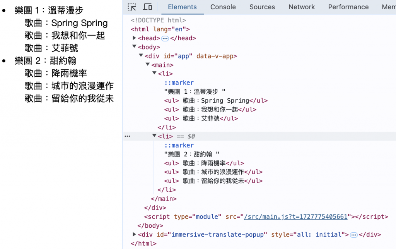396x249 pixels.
Task: Click page text 歌曲：艾菲號
Action: [51, 48]
